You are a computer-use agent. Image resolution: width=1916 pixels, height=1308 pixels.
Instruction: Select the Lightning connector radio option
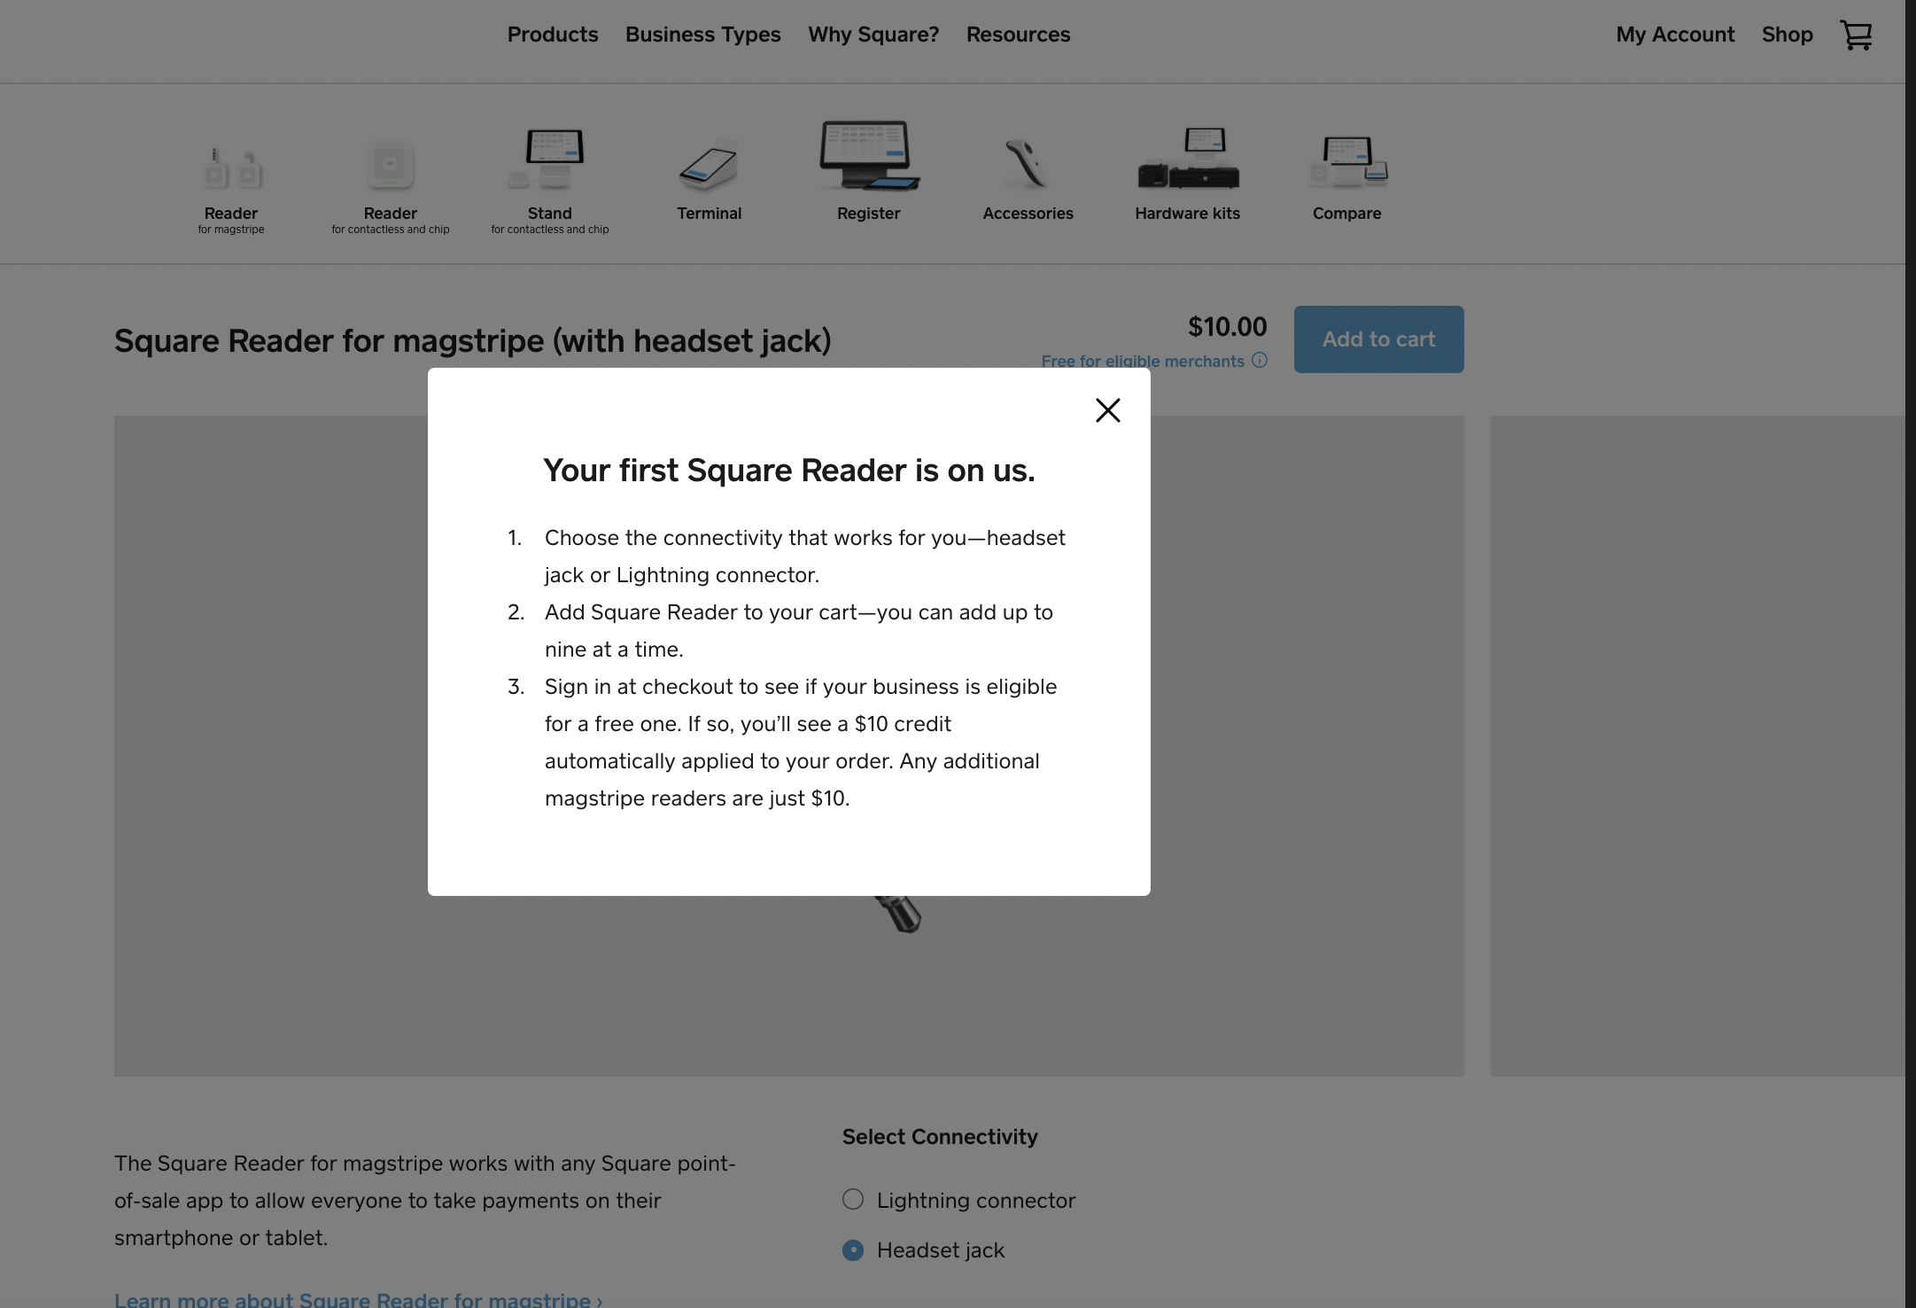click(853, 1199)
